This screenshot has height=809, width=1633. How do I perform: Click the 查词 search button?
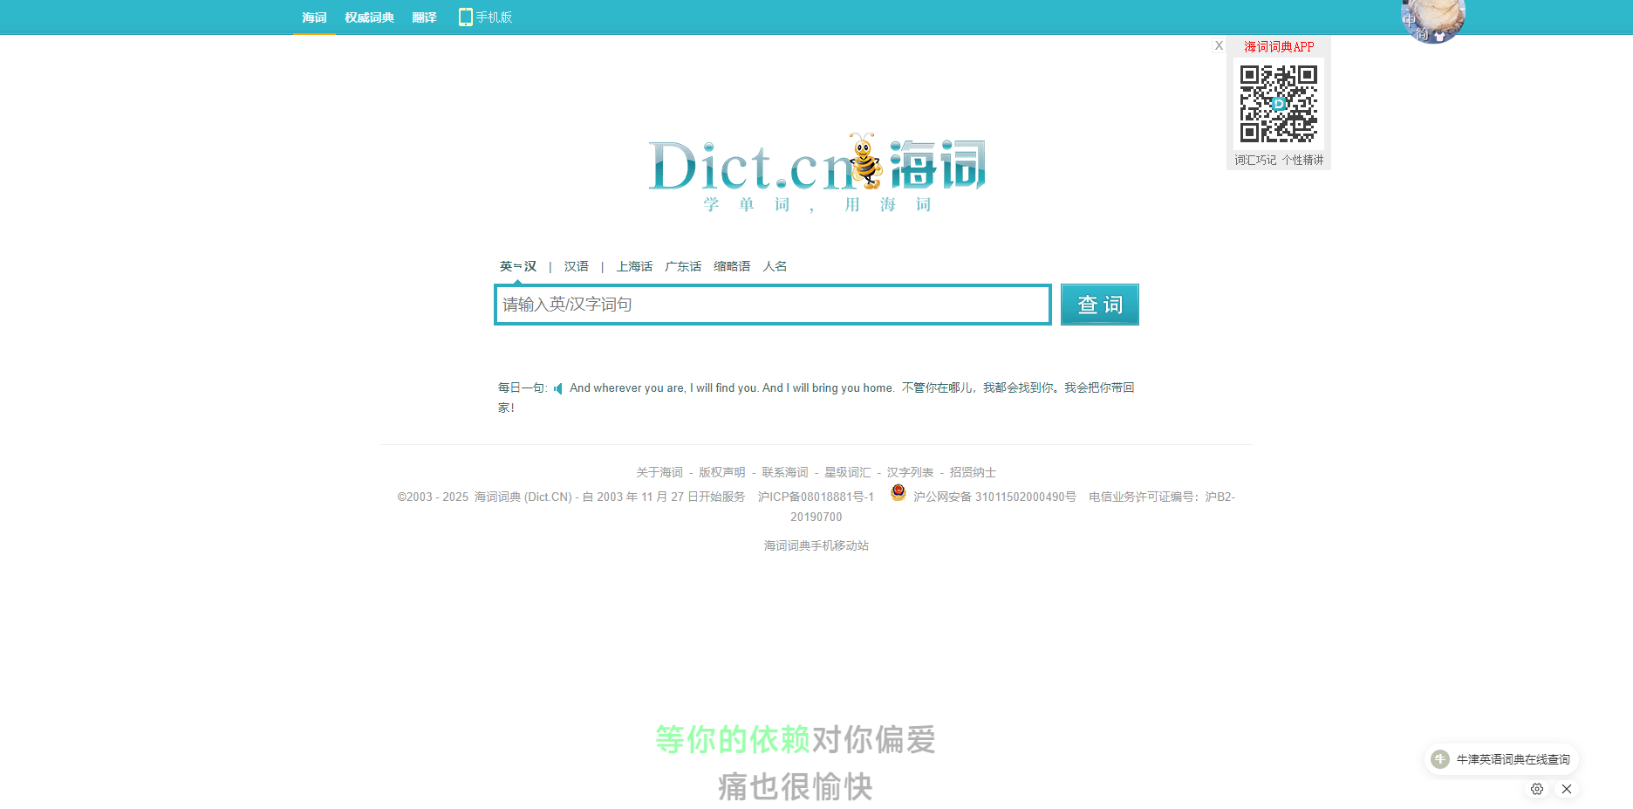[x=1100, y=305]
